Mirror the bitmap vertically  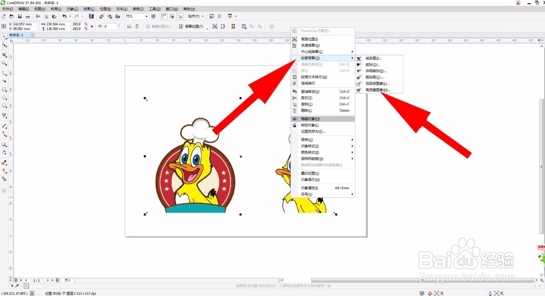tap(137, 26)
